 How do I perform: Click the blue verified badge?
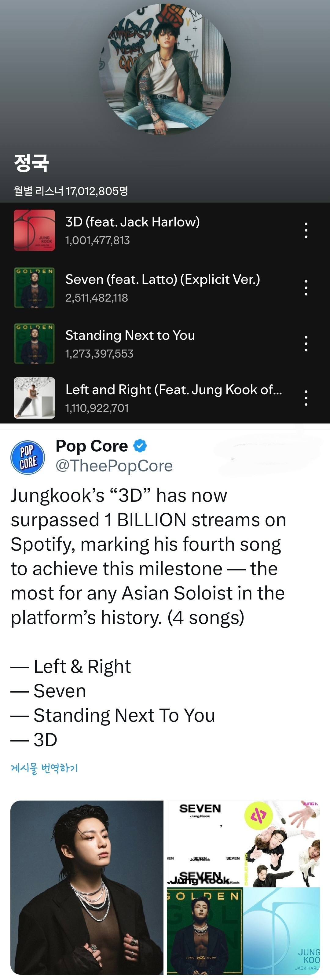coord(140,446)
